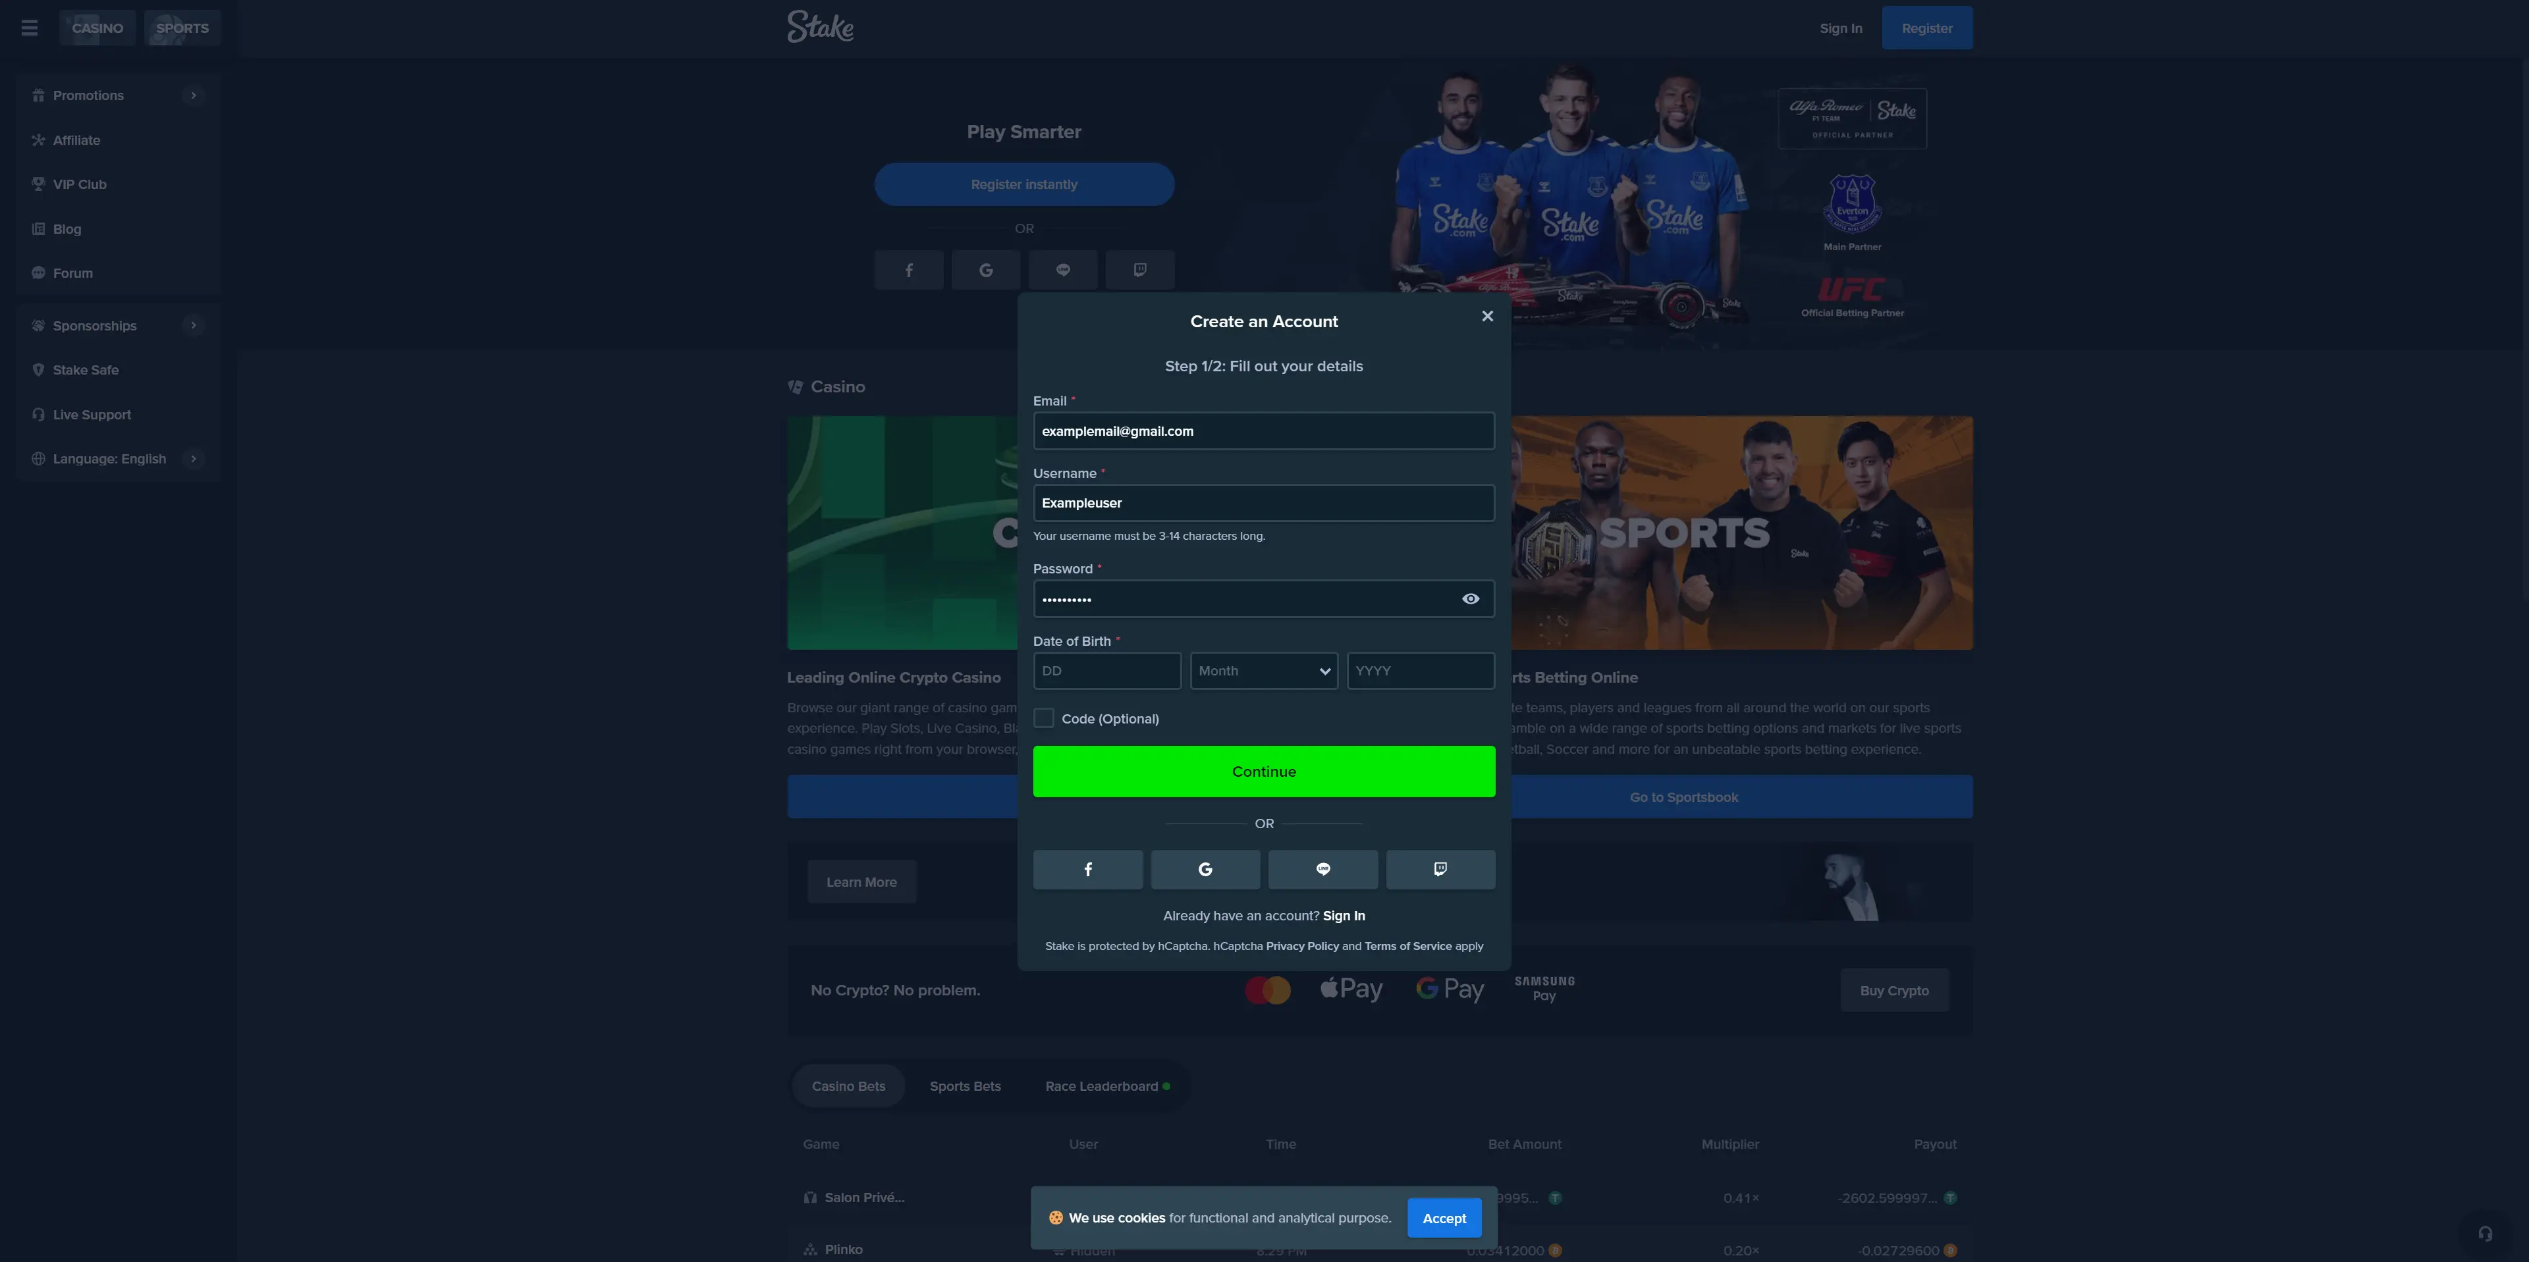Select the Sports Bets tab
Viewport: 2529px width, 1262px height.
(x=965, y=1086)
